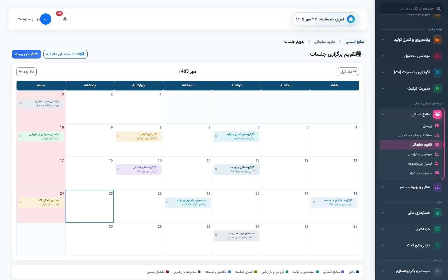Remove the جلسه‌ی مرور مدیریت event
Viewport: 448px width, 280px height.
point(216,235)
